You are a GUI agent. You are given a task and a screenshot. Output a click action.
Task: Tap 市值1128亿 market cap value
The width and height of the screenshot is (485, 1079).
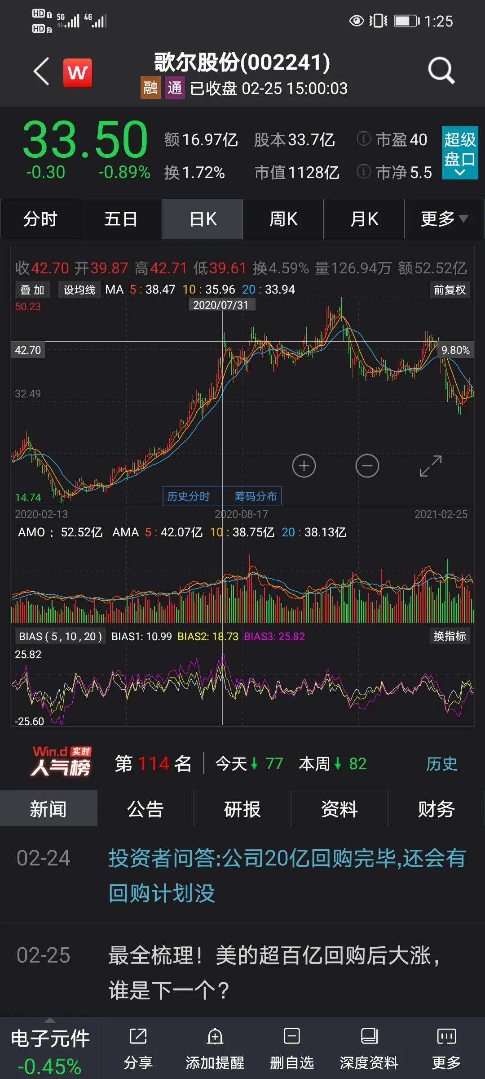[x=297, y=172]
